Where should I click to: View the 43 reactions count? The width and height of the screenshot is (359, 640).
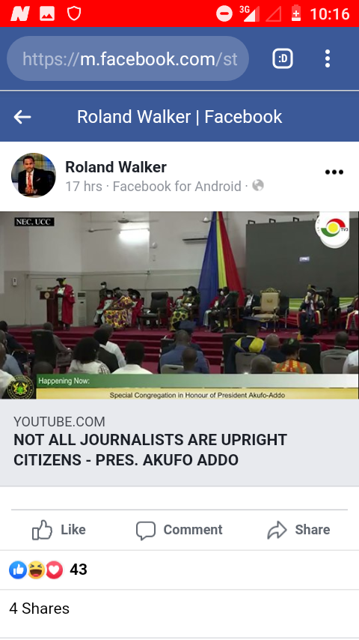(x=79, y=570)
